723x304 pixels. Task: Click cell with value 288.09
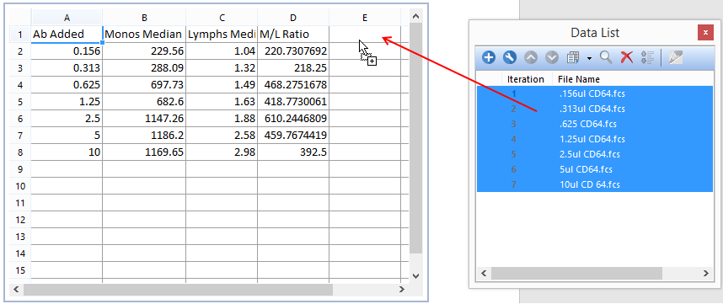pos(144,68)
